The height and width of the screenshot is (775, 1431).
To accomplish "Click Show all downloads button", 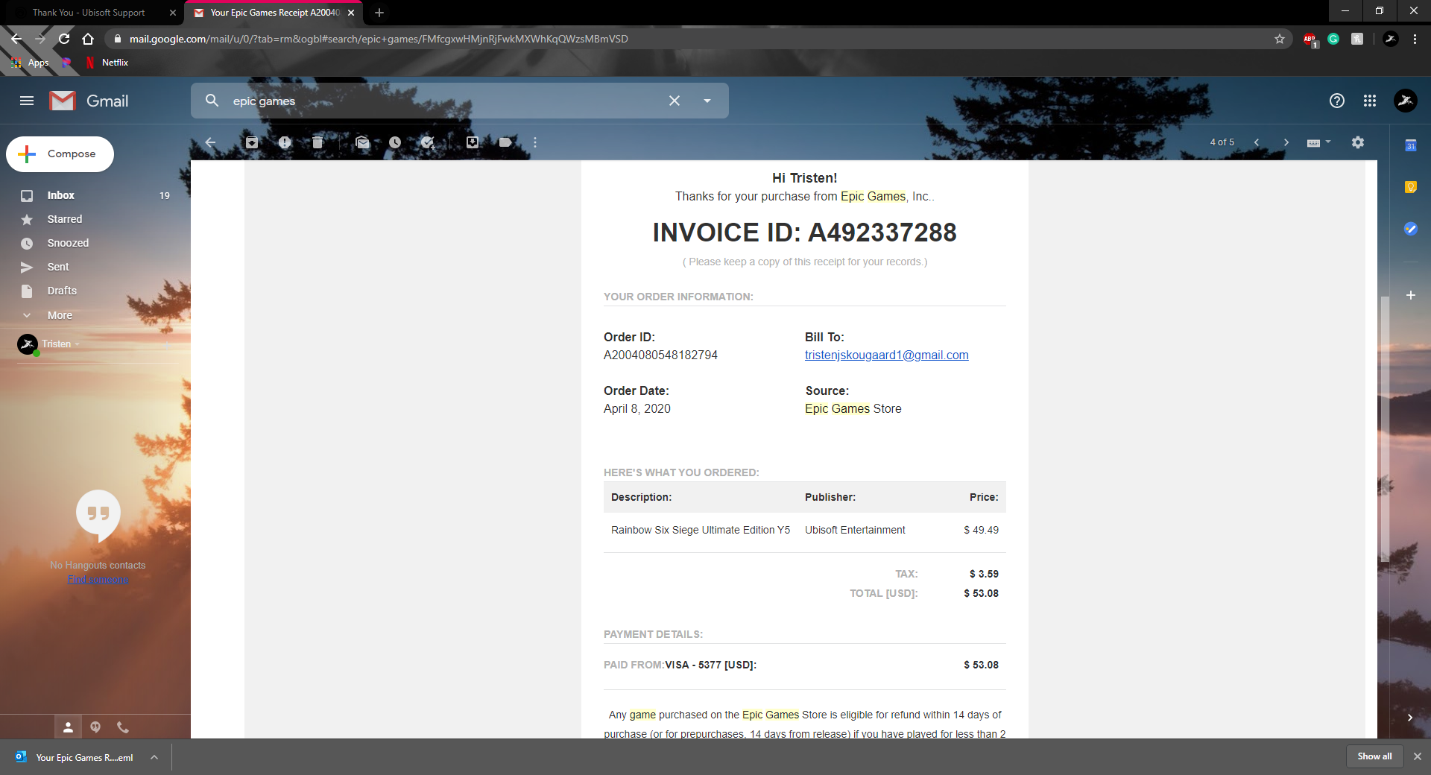I will [1374, 756].
